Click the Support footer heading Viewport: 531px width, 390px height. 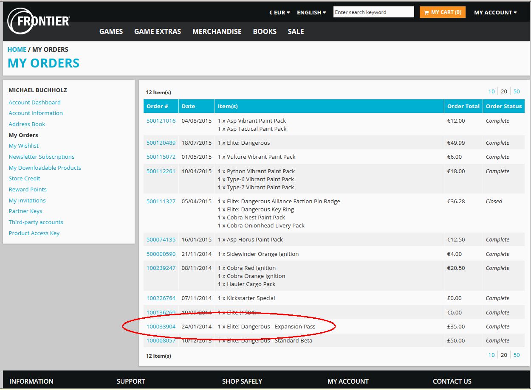pos(131,381)
